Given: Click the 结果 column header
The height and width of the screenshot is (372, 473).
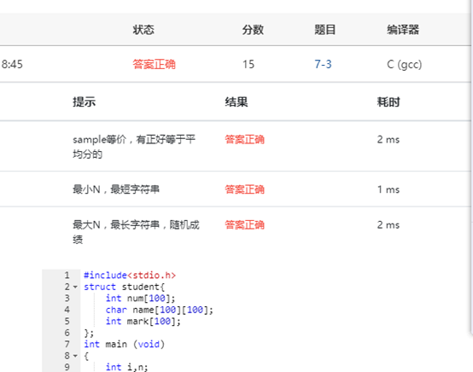Looking at the screenshot, I should pyautogui.click(x=236, y=102).
